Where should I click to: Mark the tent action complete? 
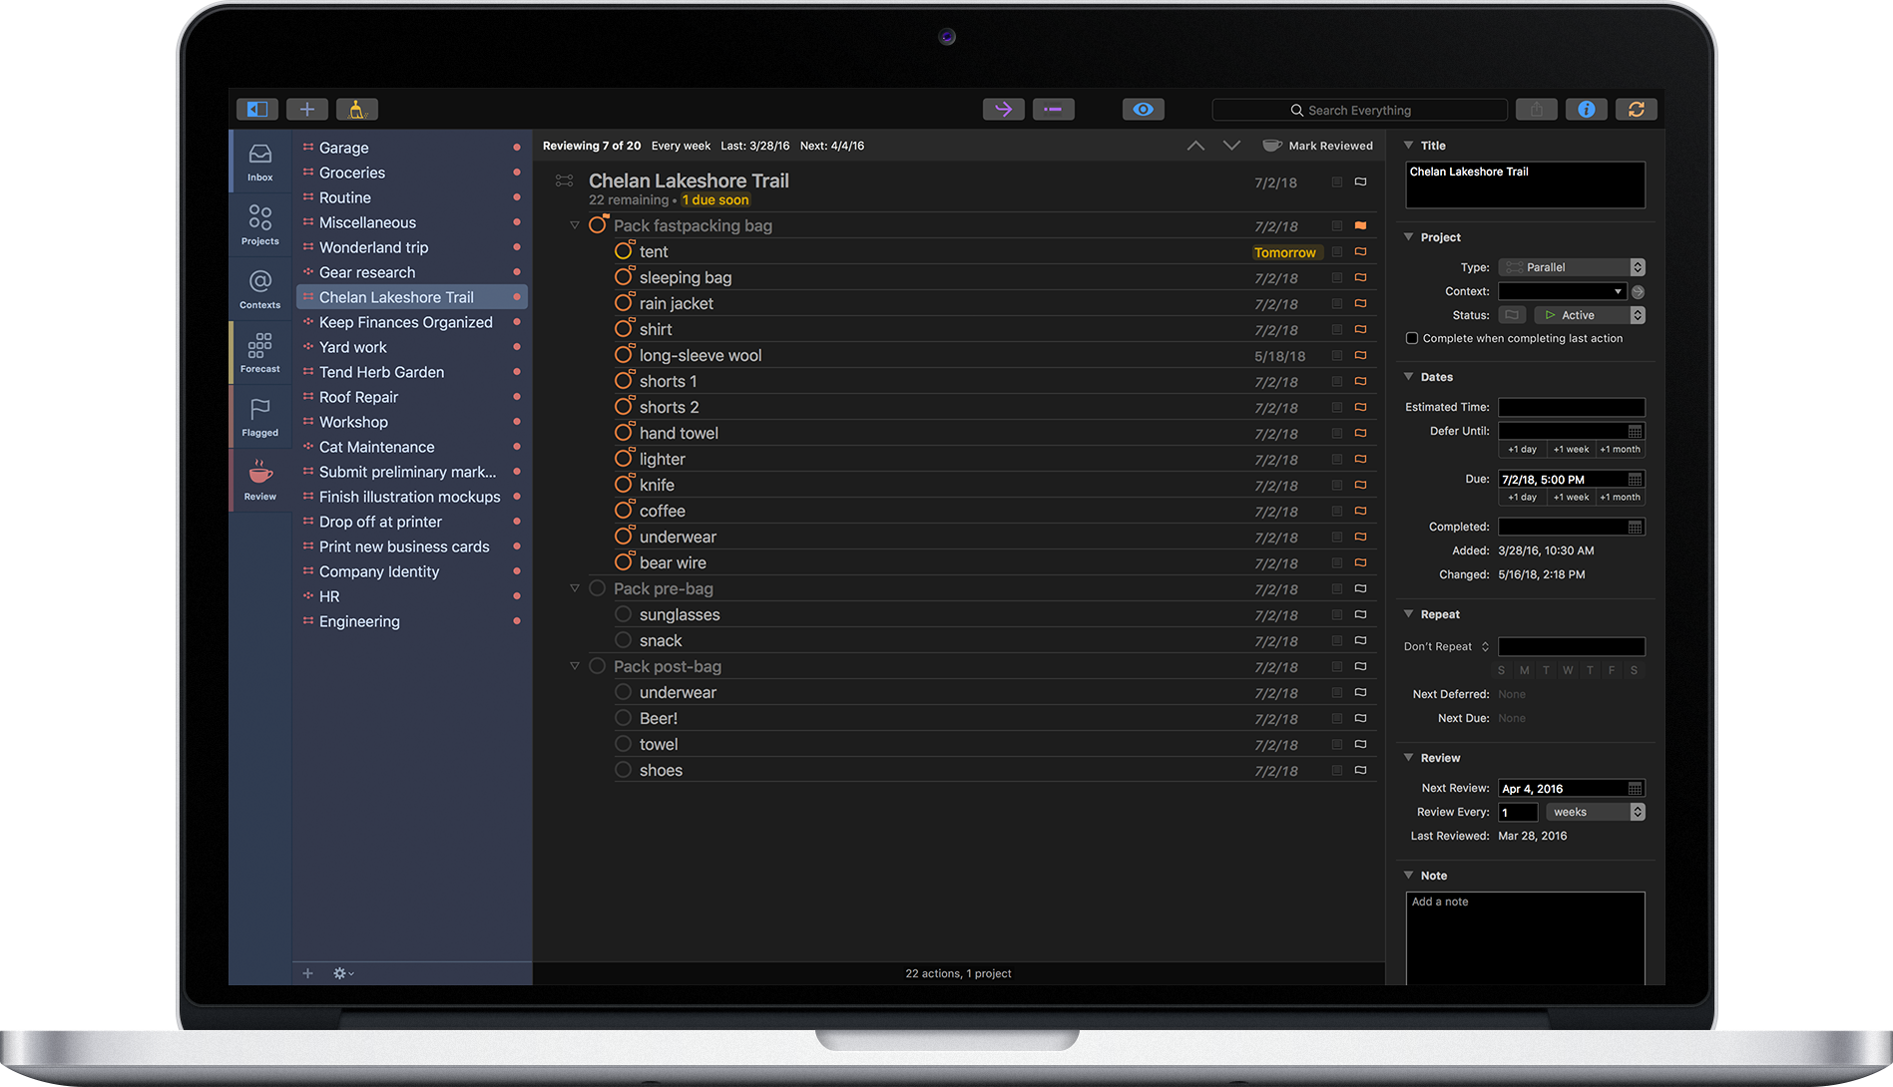tap(624, 251)
